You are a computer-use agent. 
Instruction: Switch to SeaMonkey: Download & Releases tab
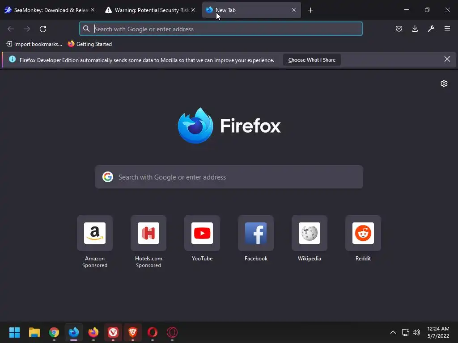pyautogui.click(x=49, y=10)
